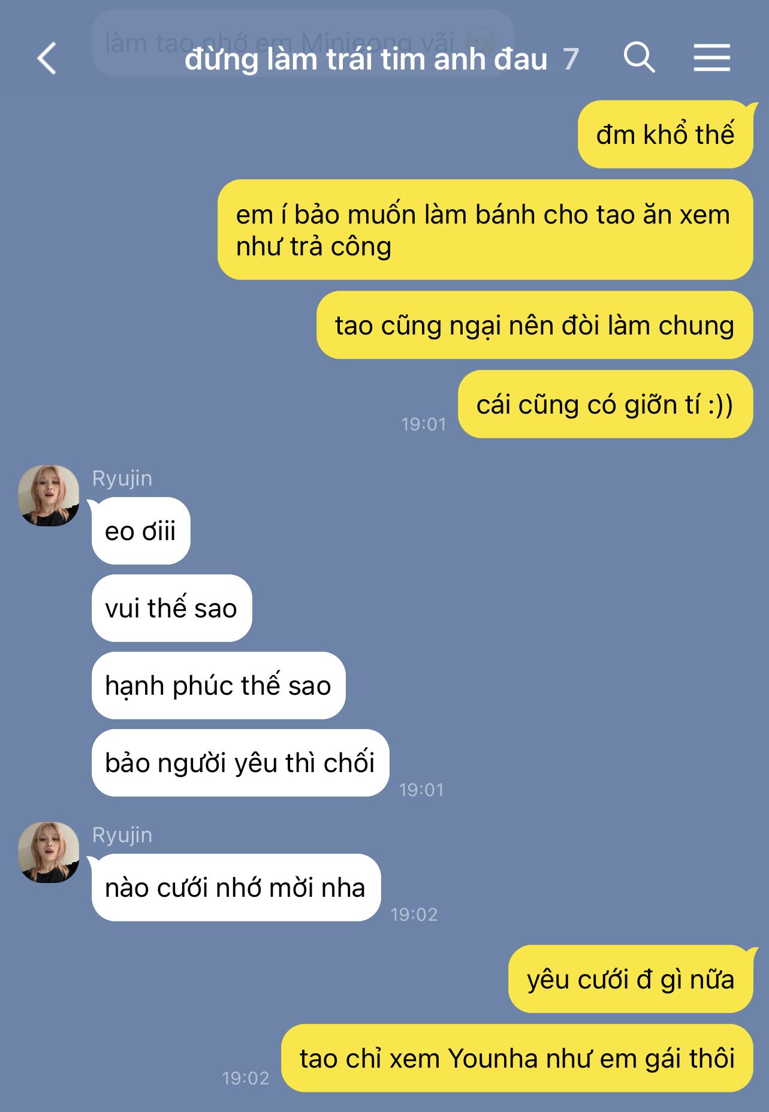The image size is (769, 1112).
Task: Select the "bảo người yêu thì chối" bubble
Action: tap(240, 763)
